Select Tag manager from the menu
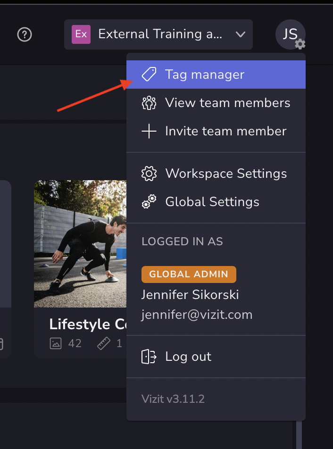The image size is (333, 449). 216,75
